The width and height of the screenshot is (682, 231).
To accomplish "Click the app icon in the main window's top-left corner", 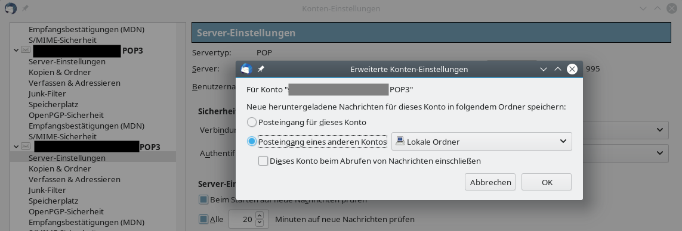I will 10,9.
